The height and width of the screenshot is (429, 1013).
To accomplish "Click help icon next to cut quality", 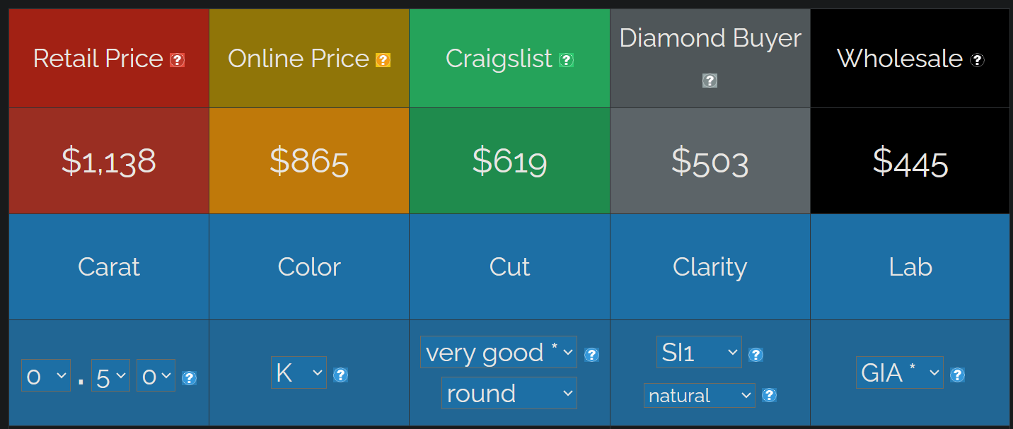I will 592,355.
